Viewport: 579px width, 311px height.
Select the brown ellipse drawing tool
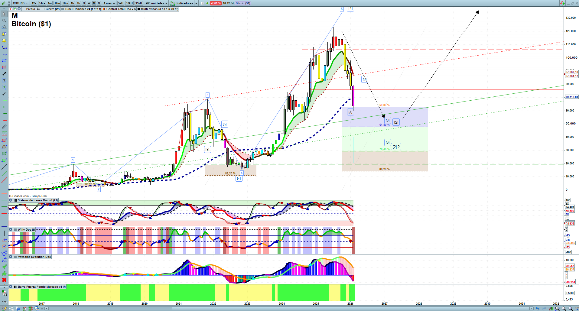(4, 147)
